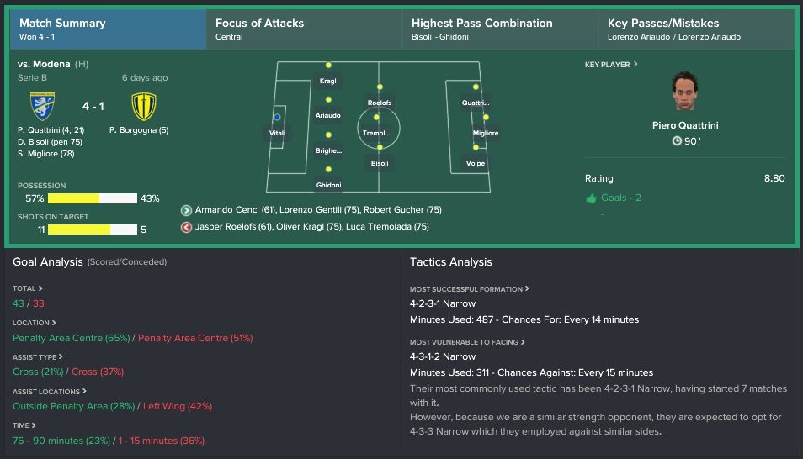Screen dimensions: 803x459
Task: Click the Modena away team crest
Action: (144, 106)
